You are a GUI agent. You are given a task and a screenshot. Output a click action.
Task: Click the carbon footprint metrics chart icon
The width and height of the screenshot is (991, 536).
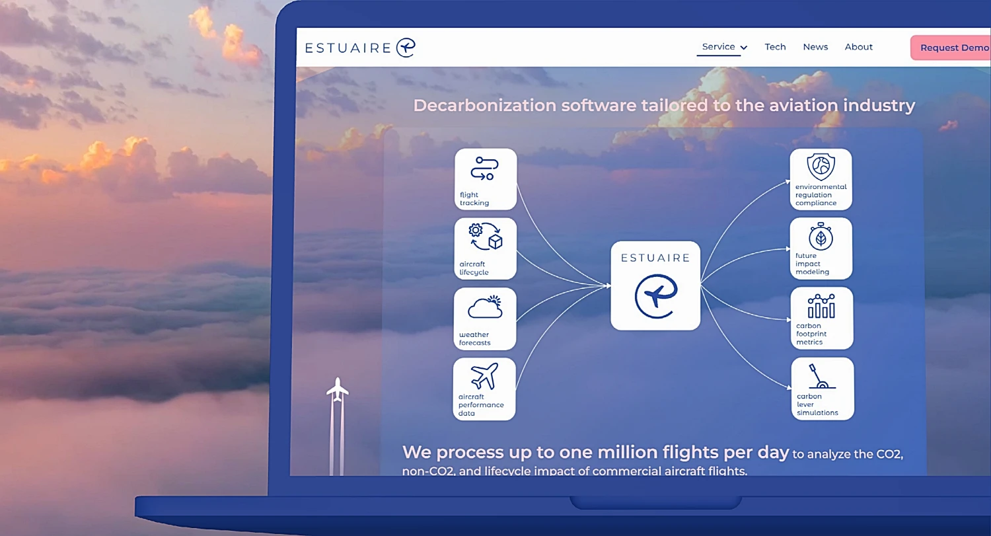click(821, 306)
